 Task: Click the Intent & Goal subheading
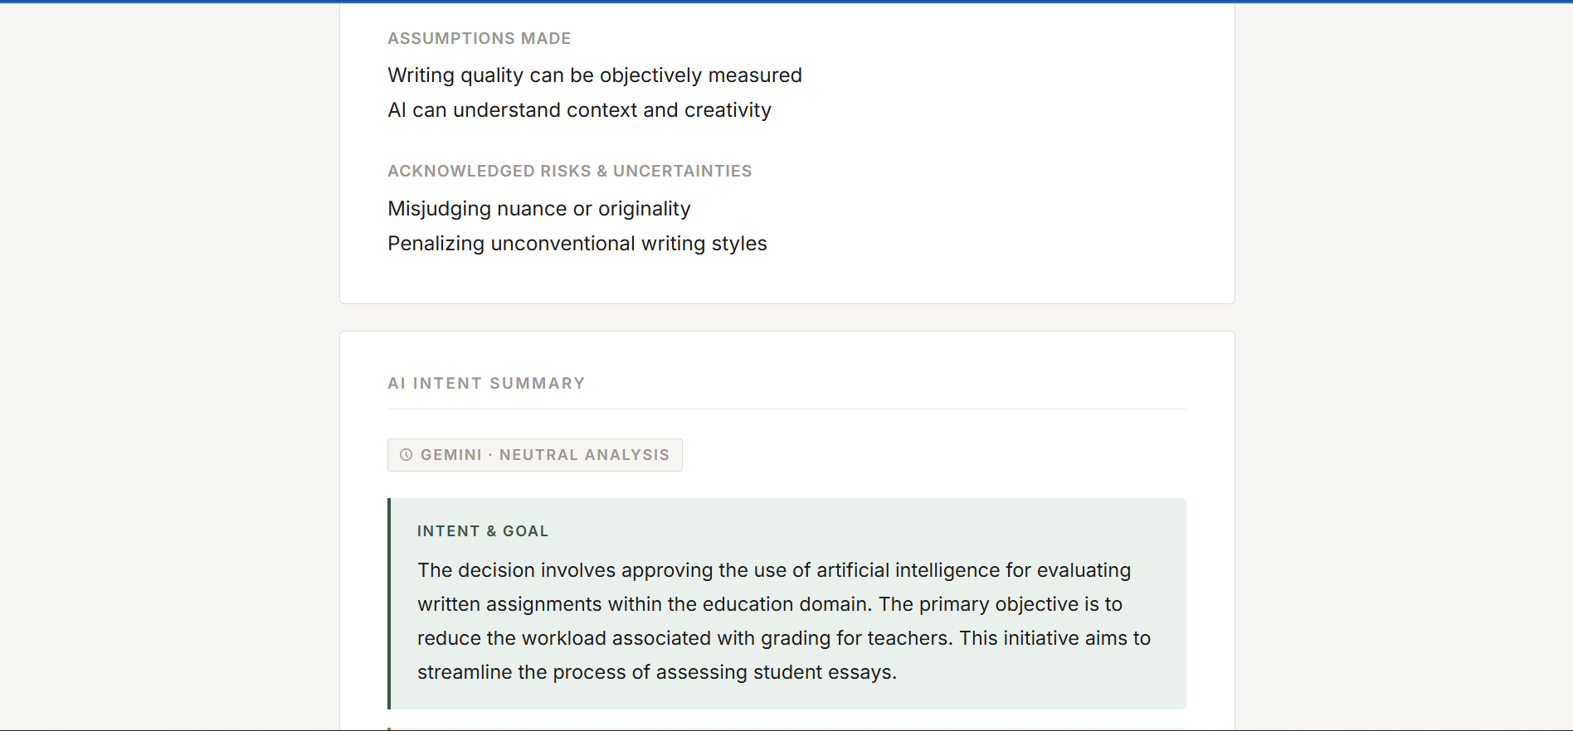[x=482, y=531]
